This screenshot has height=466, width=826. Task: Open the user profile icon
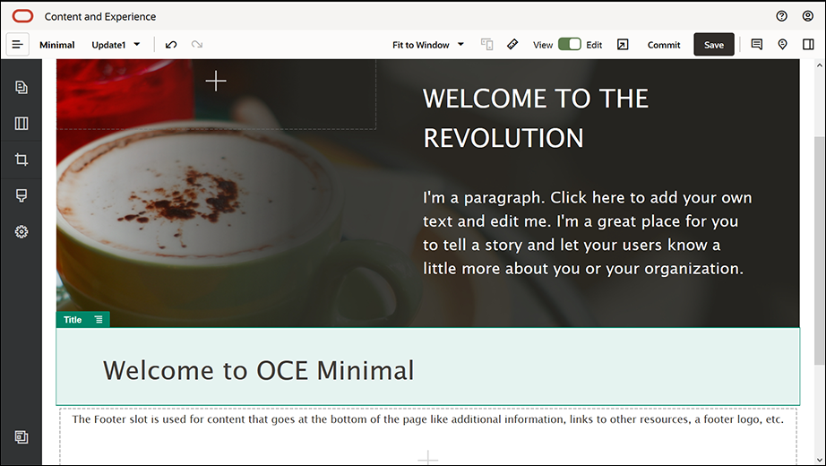coord(807,16)
